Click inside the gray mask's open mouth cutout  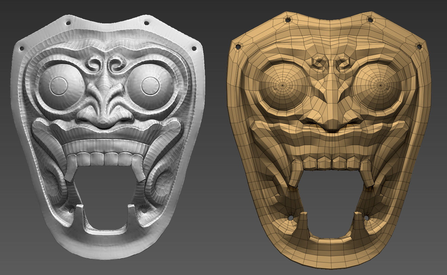pos(105,203)
